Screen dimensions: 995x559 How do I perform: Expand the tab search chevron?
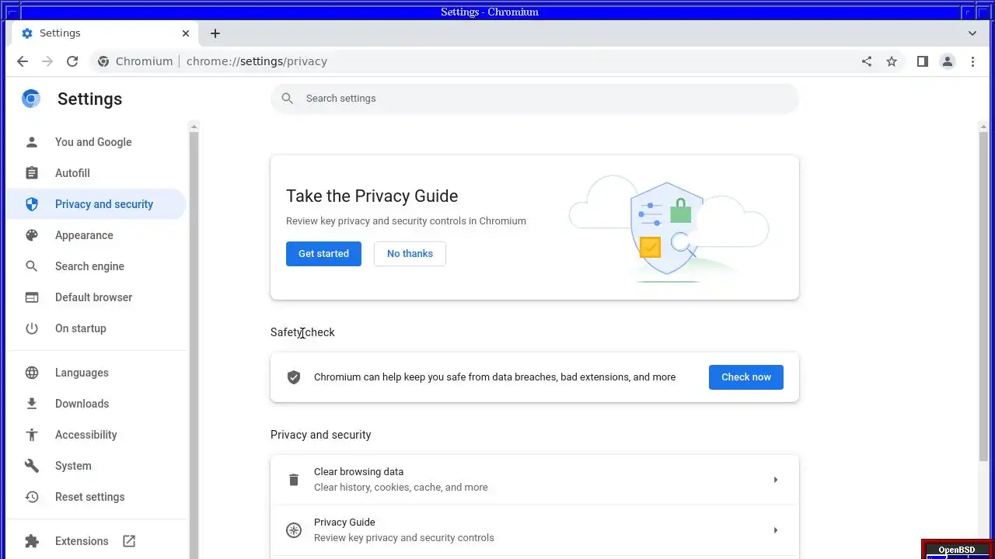972,33
